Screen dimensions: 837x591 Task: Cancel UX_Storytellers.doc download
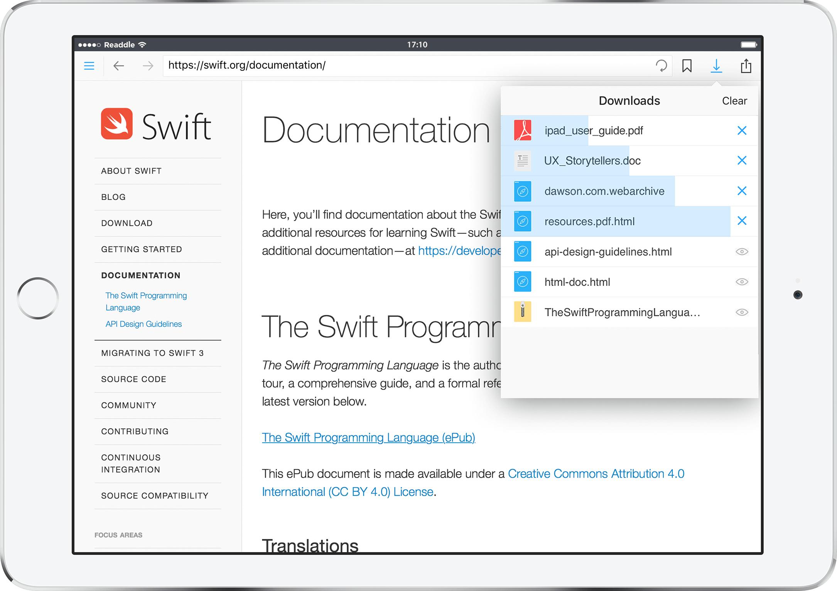(x=742, y=160)
